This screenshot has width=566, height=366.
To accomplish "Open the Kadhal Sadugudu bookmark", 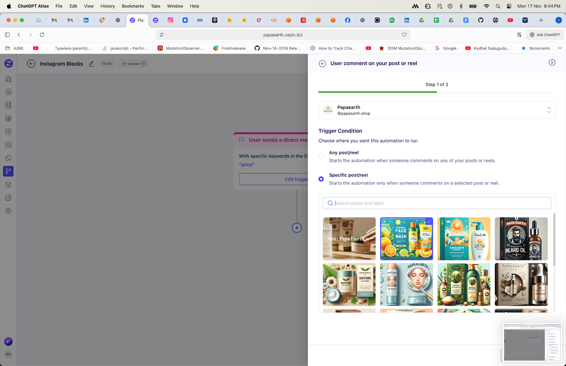I will [488, 48].
